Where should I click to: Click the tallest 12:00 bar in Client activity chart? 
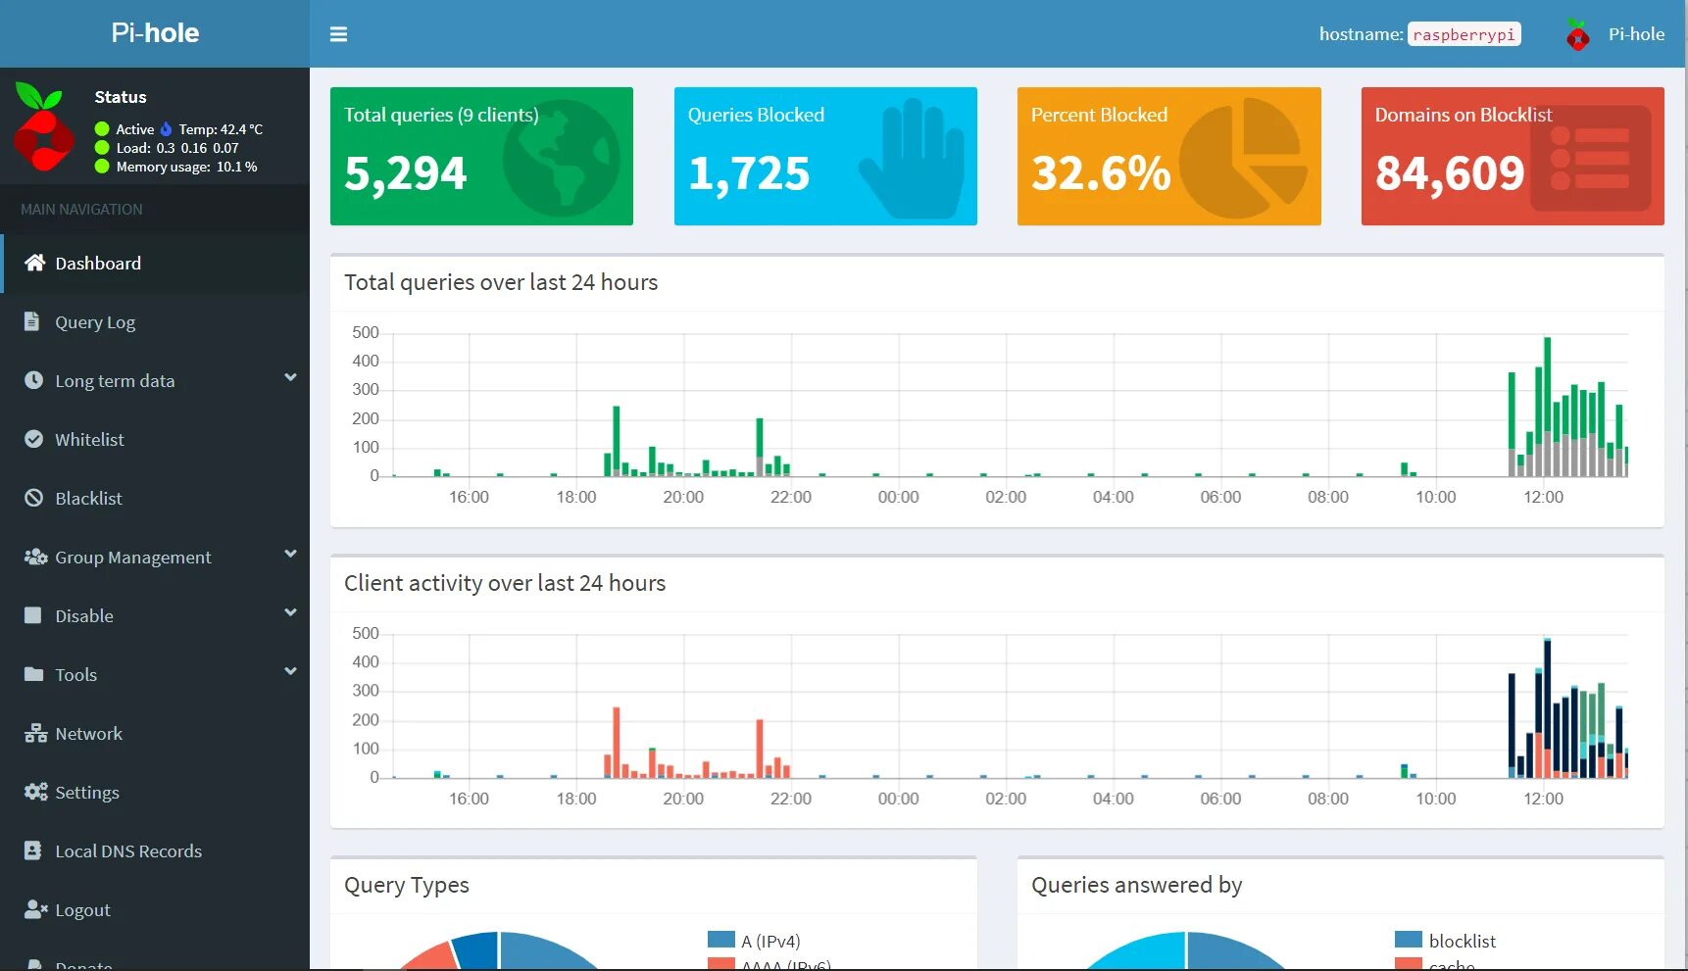pos(1547,707)
